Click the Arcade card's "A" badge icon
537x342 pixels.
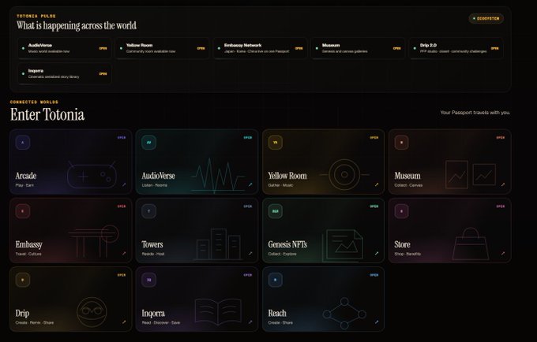[23, 143]
